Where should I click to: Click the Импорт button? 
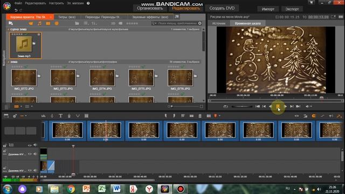click(268, 9)
